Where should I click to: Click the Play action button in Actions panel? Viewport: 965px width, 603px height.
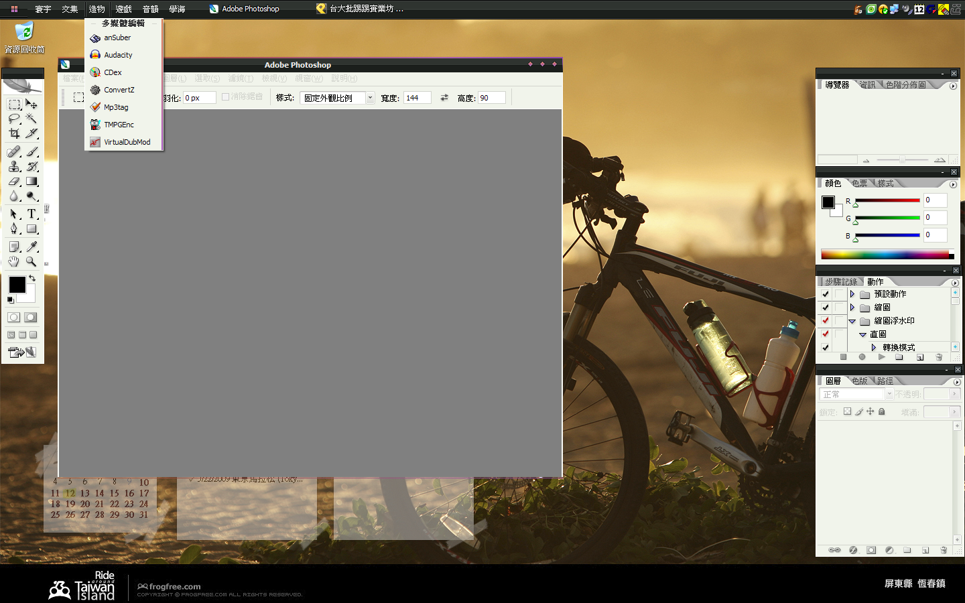pos(881,357)
